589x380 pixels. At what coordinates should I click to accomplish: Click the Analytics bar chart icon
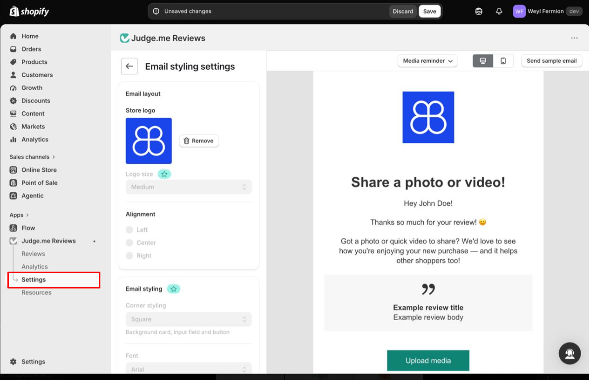[x=13, y=140]
